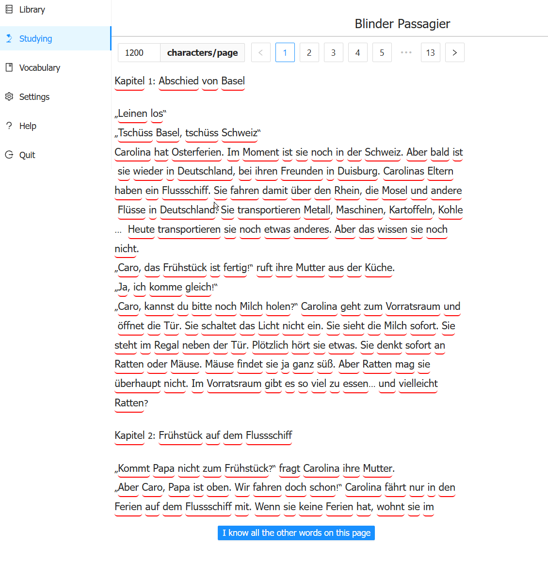Click the Help question mark icon
548x563 pixels.
pos(9,126)
